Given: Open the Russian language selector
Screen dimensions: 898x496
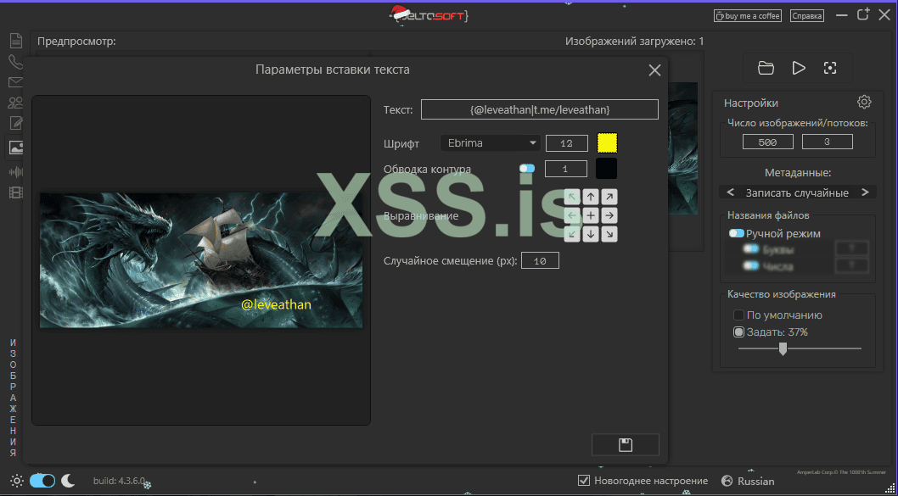Looking at the screenshot, I should click(748, 481).
